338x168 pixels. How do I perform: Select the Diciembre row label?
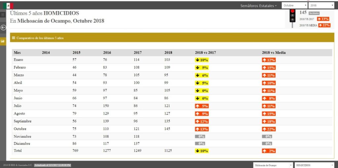pyautogui.click(x=22, y=144)
